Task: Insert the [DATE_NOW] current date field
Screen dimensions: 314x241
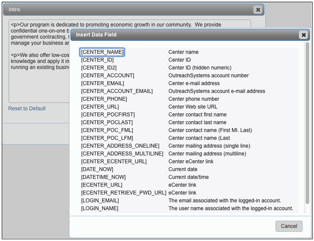Action: click(x=97, y=169)
